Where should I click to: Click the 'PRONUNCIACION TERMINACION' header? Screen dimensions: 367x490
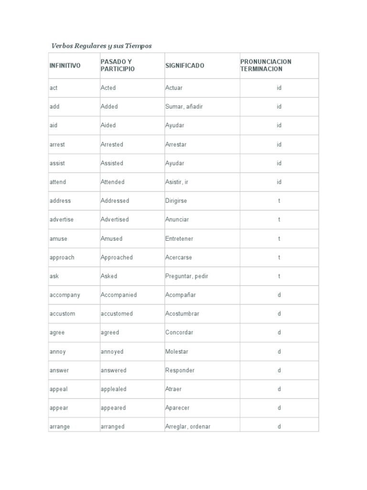[x=266, y=65]
